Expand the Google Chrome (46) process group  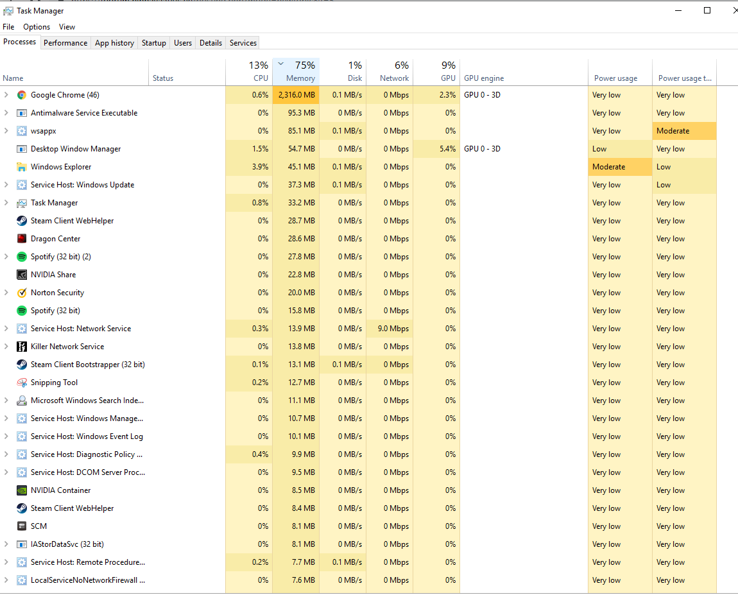pos(6,94)
